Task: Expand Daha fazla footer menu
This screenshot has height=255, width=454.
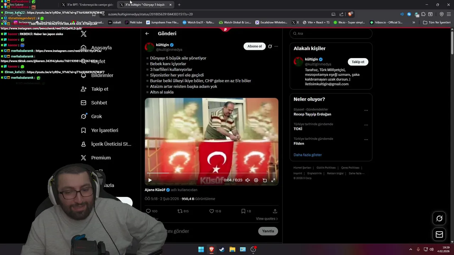Action: [x=356, y=174]
